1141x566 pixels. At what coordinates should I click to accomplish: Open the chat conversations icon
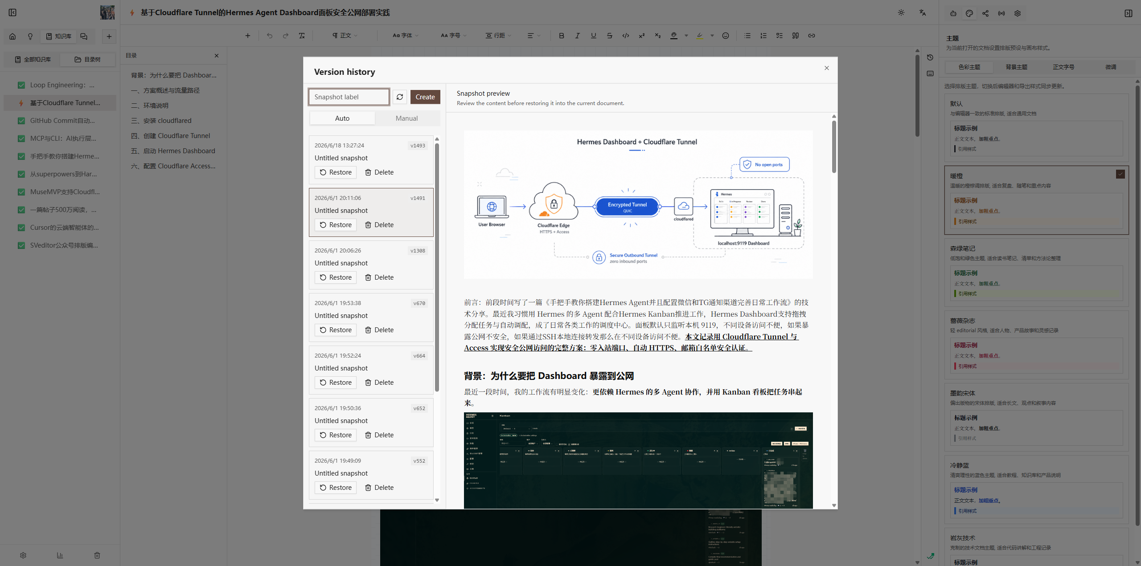pyautogui.click(x=84, y=37)
